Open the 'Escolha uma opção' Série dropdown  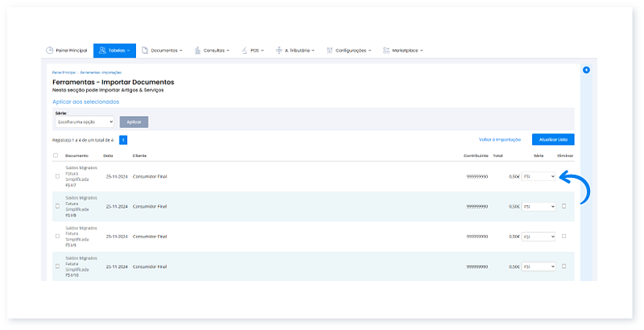(x=84, y=122)
